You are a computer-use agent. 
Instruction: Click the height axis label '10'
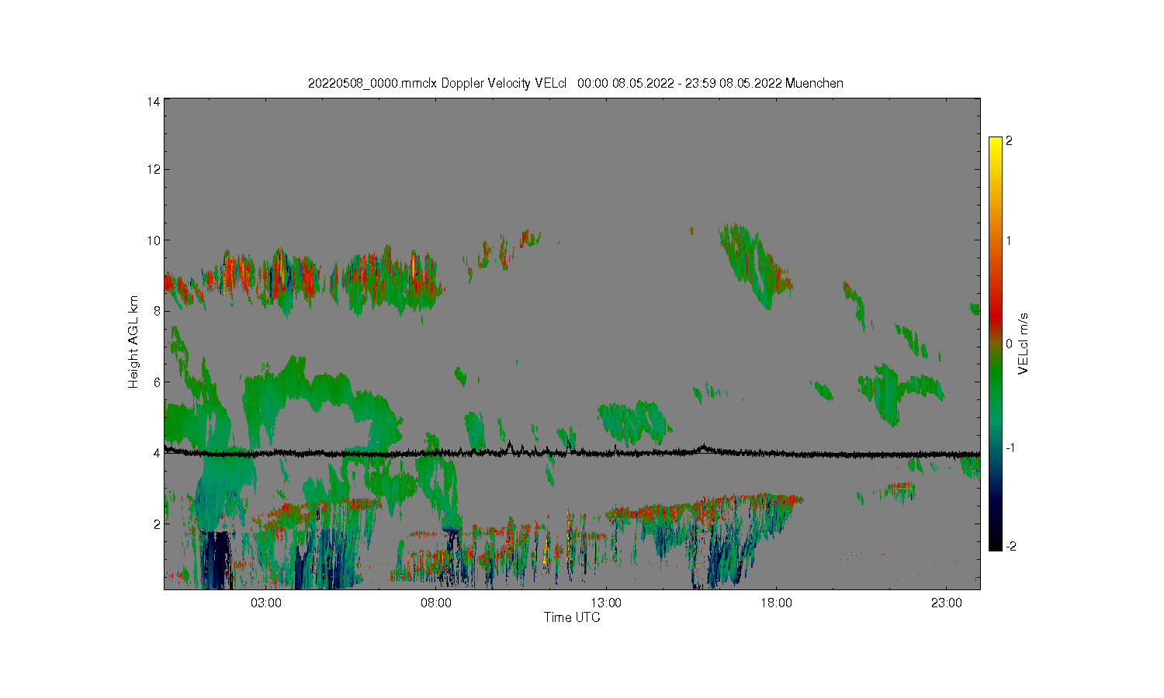pos(154,240)
